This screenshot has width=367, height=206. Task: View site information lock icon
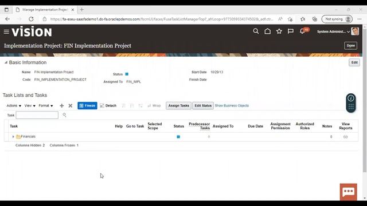(x=45, y=19)
